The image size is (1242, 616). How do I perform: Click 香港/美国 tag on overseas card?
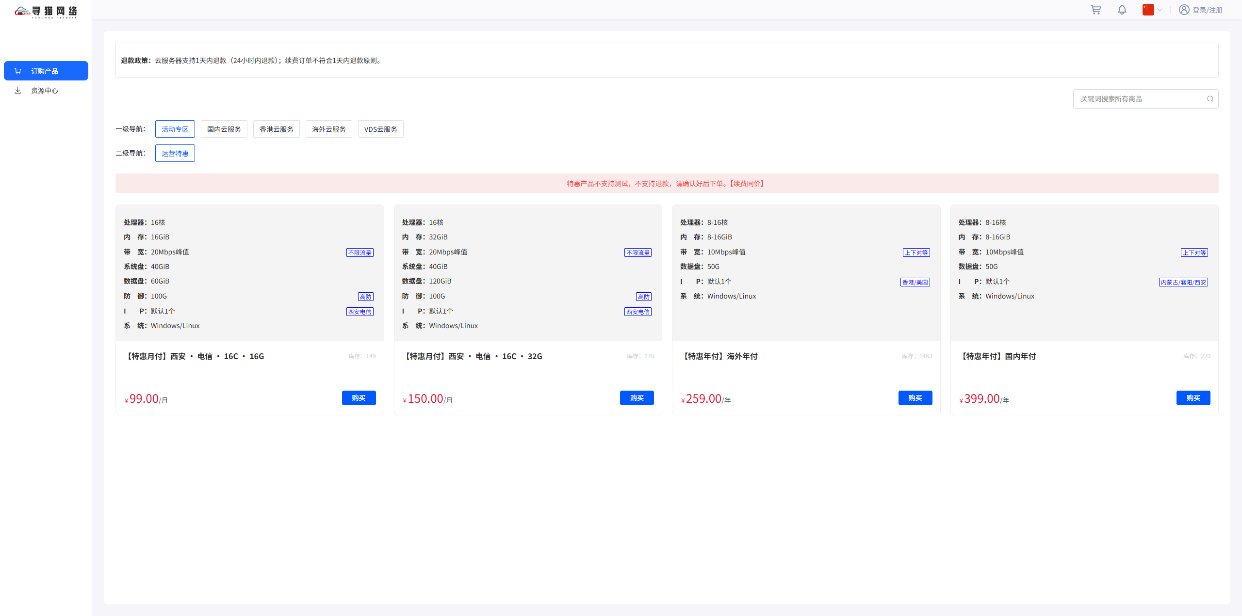pos(915,282)
